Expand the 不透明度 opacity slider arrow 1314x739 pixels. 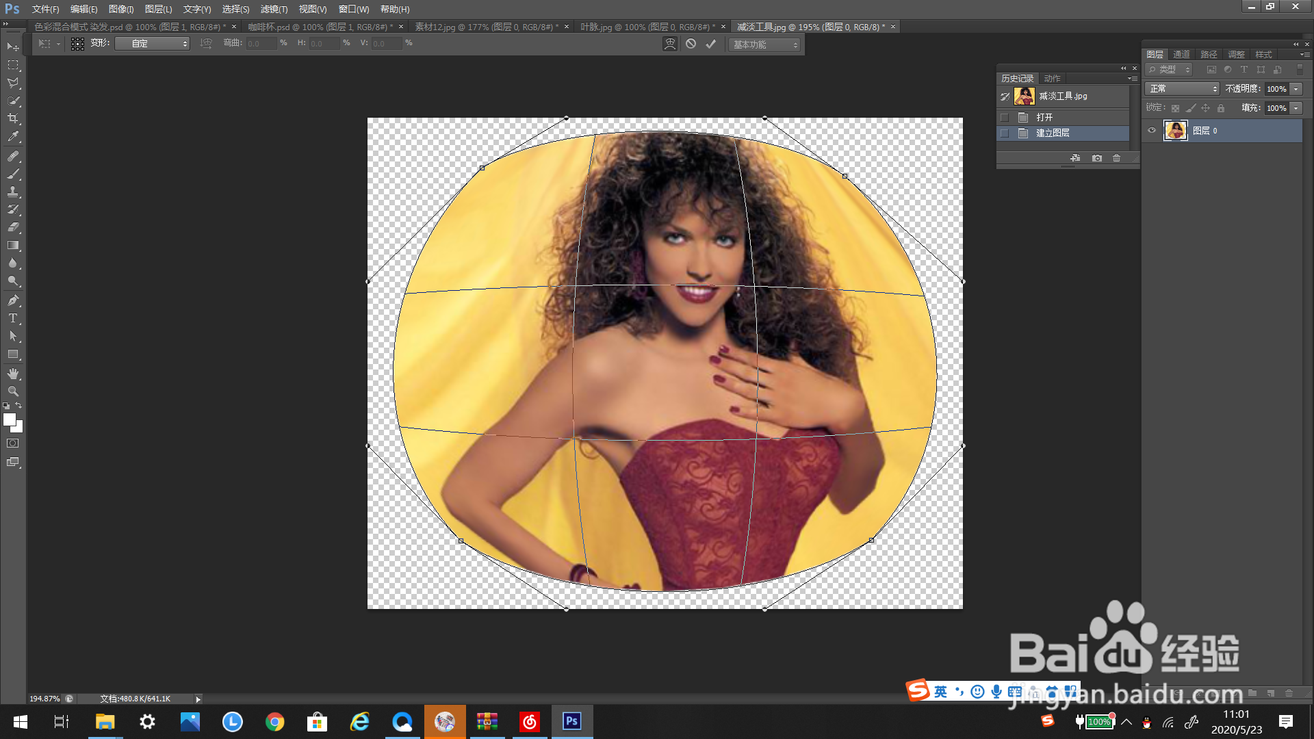coord(1296,89)
